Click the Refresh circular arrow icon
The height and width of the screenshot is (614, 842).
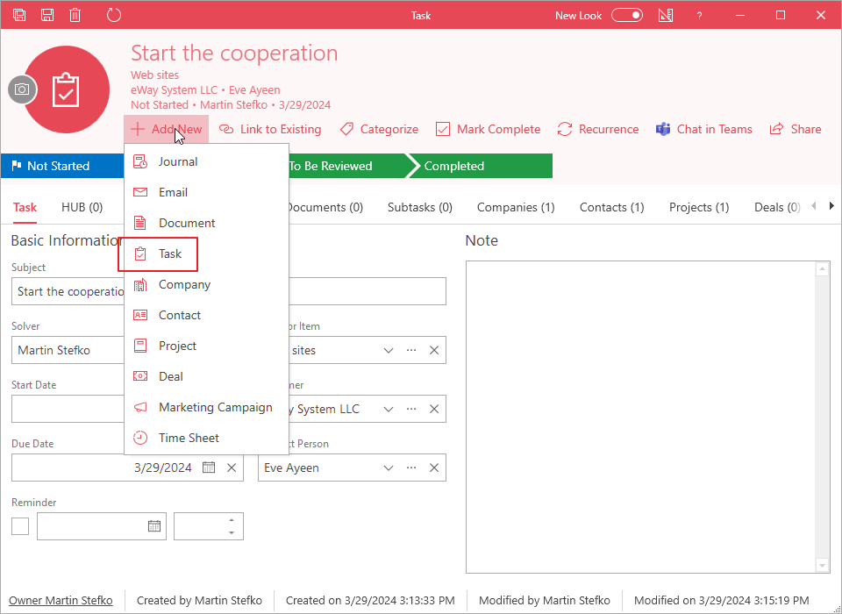(114, 15)
